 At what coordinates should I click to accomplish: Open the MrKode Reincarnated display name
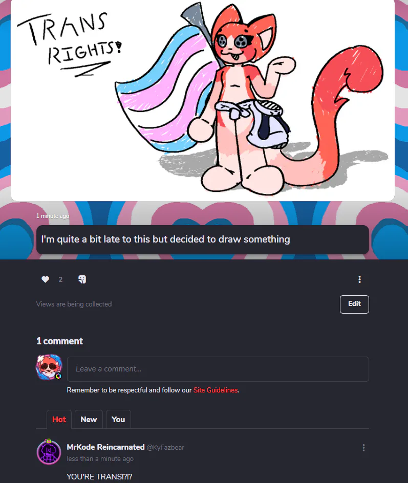click(x=105, y=447)
